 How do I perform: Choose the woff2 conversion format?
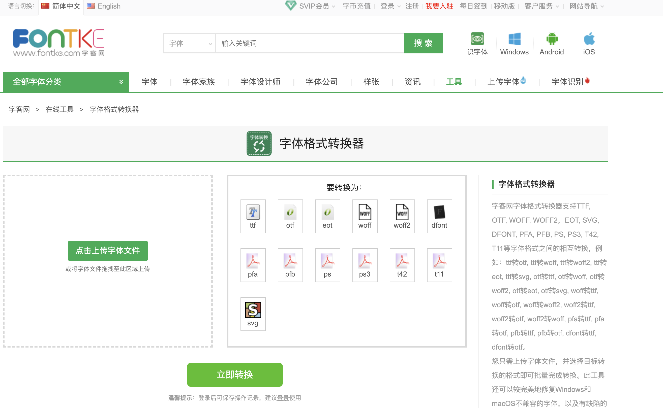[x=402, y=216]
